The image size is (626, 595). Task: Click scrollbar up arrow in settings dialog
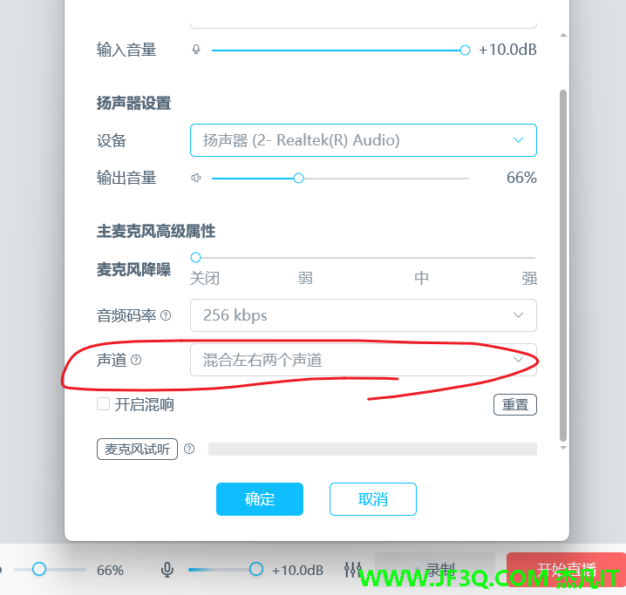pos(563,36)
